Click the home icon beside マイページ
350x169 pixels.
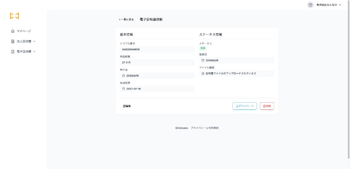click(x=13, y=31)
